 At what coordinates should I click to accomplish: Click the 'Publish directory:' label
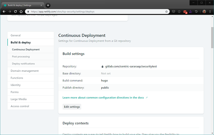pyautogui.click(x=73, y=88)
